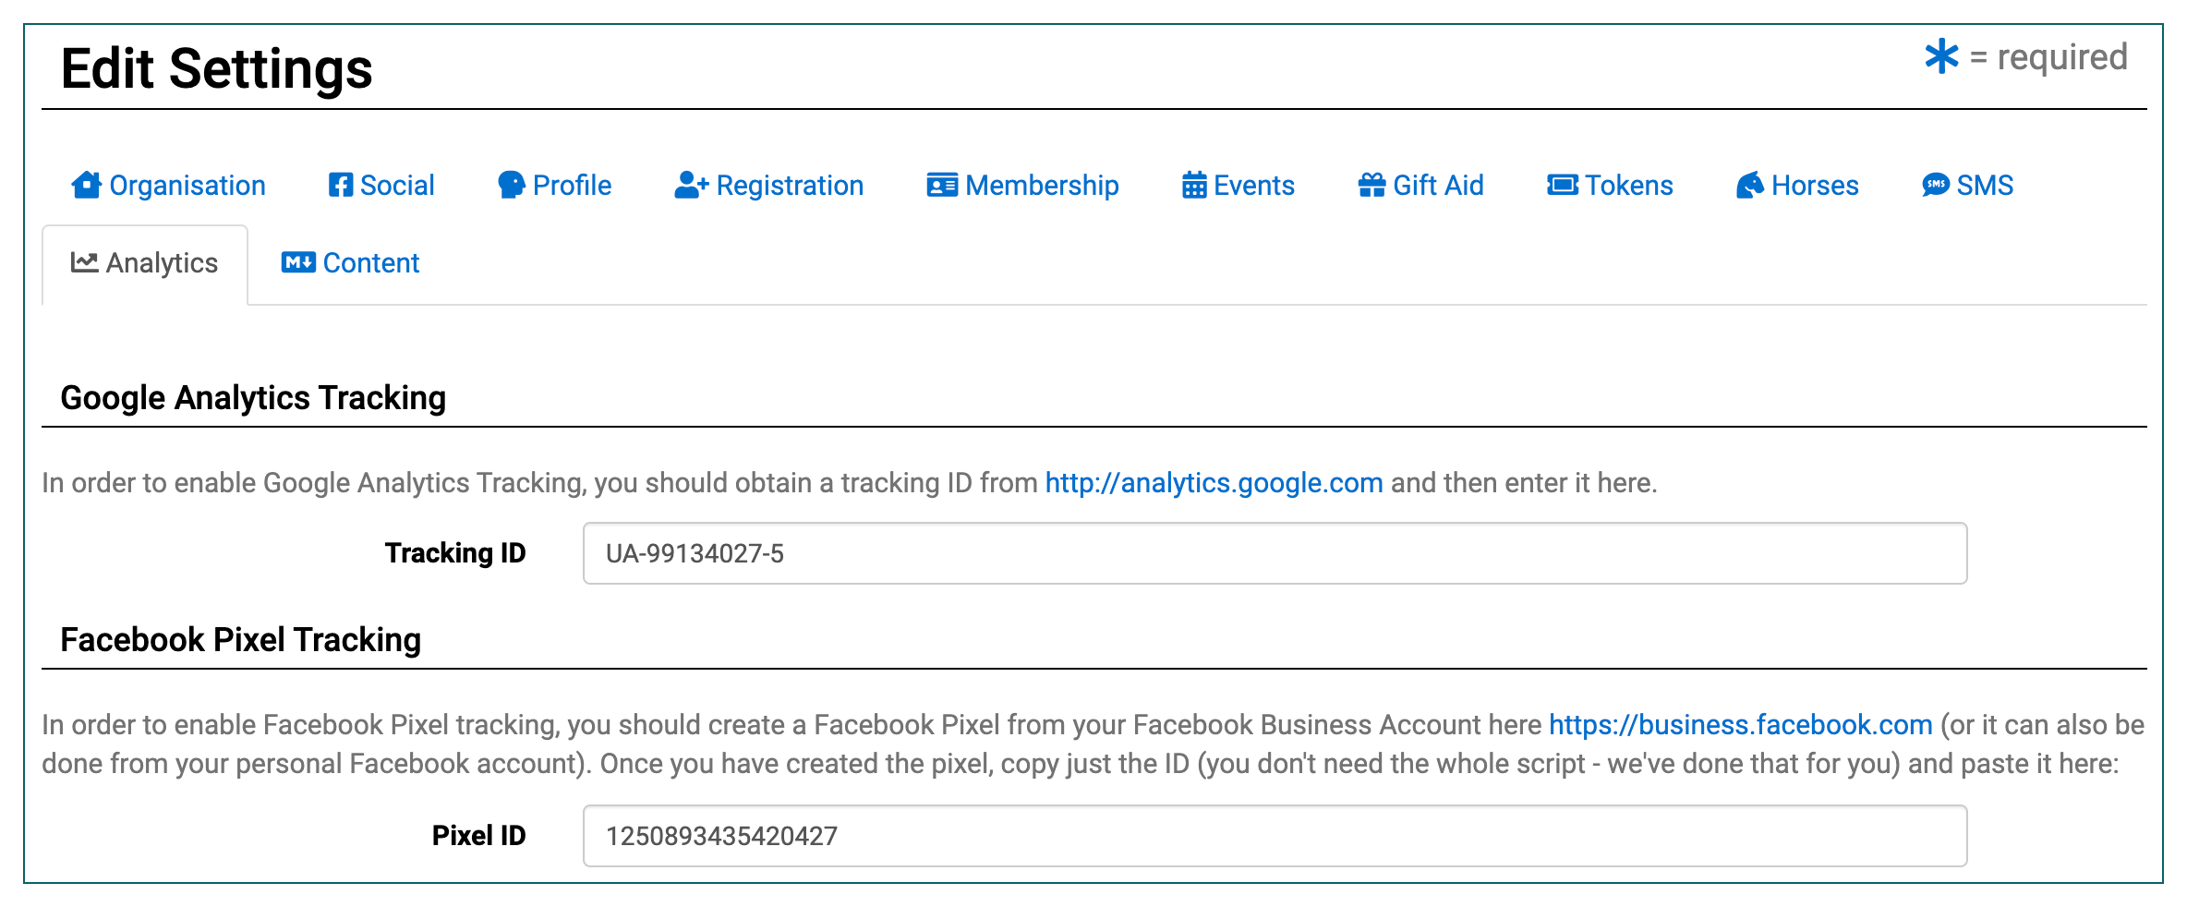Image resolution: width=2187 pixels, height=907 pixels.
Task: Select the Membership tab
Action: point(1022,186)
